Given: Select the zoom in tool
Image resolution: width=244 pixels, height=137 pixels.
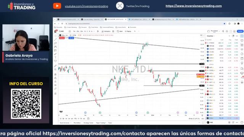Looking at the screenshot, I should 55,69.
